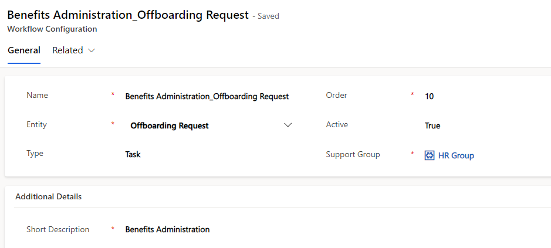Viewport: 551px width, 248px height.
Task: Edit the Short Description Benefits Administration field
Action: tap(168, 229)
